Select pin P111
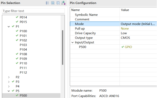The width and height of the screenshot is (157, 98). pos(23,68)
